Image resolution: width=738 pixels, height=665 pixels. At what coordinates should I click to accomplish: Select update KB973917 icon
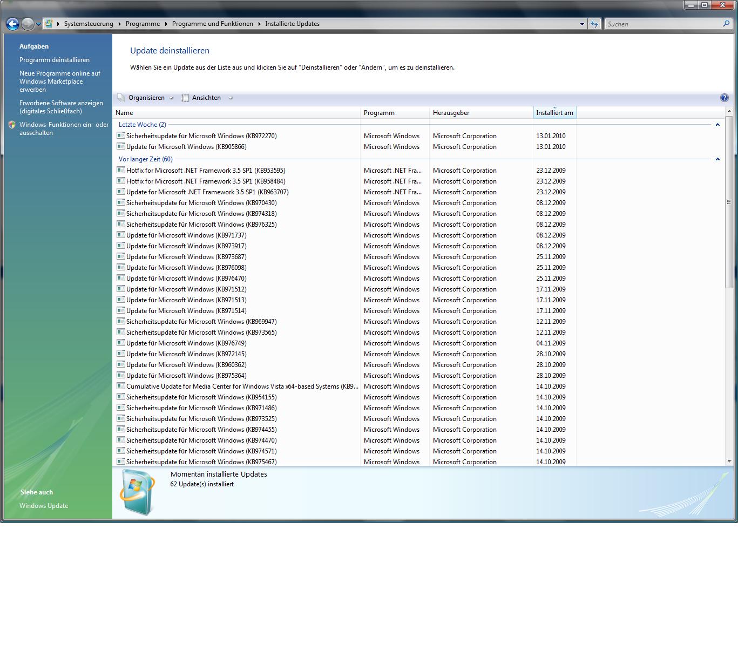[x=121, y=246]
